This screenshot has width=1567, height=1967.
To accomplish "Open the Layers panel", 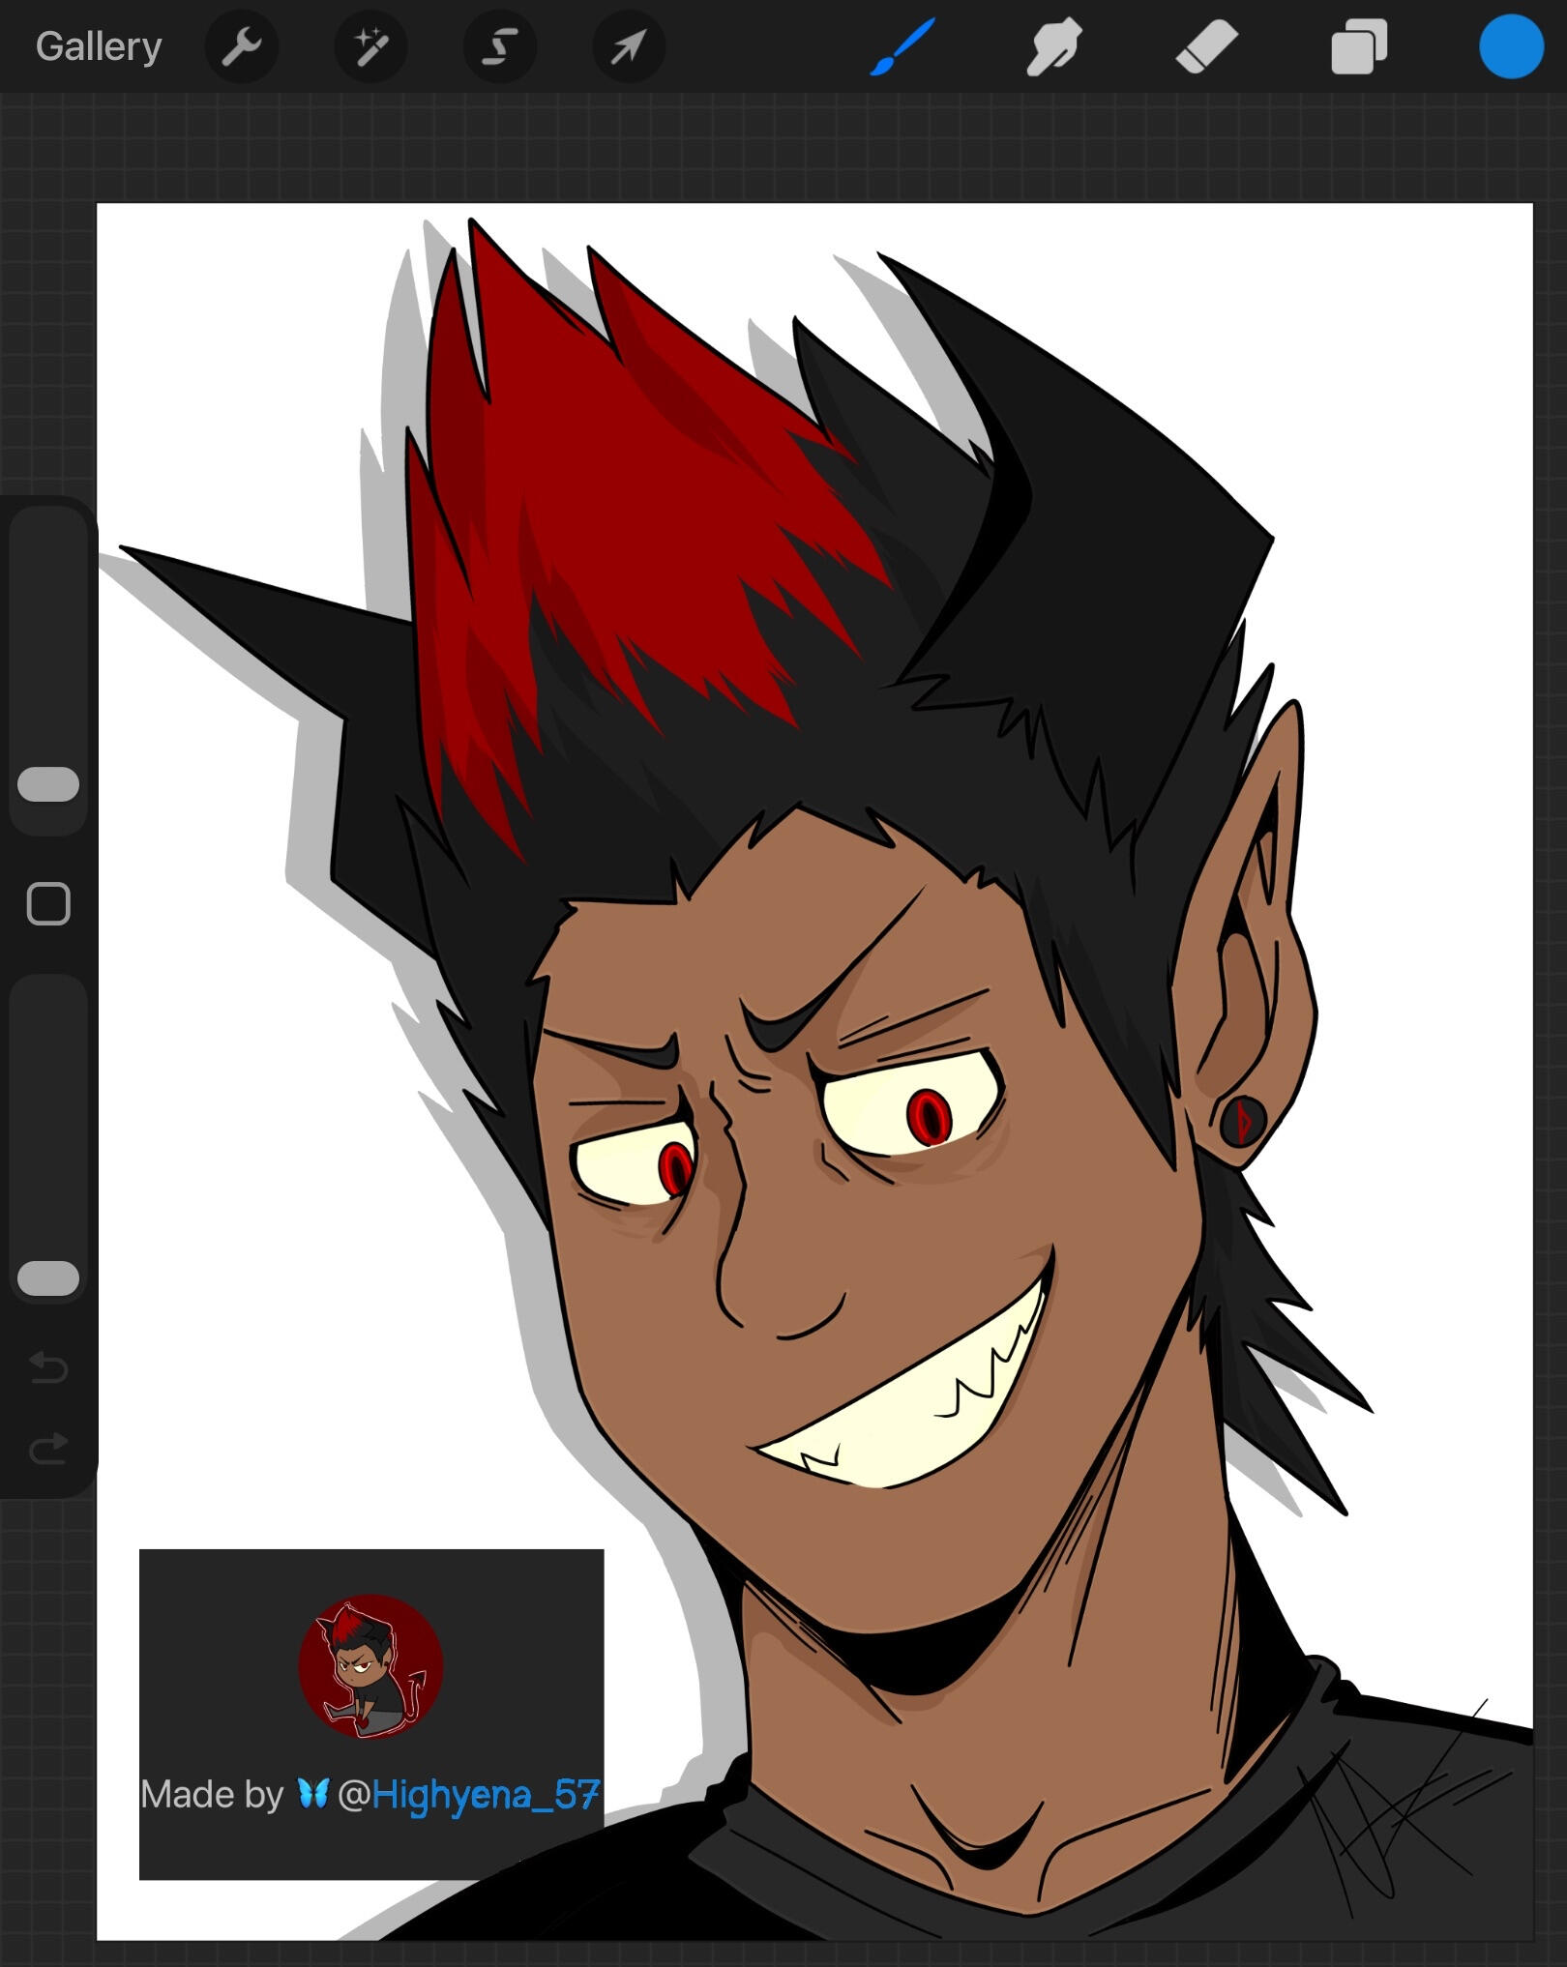I will point(1358,46).
